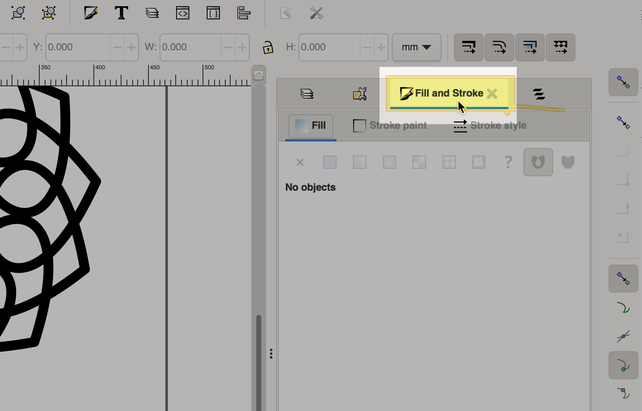
Task: Open the Align and Distribute icon
Action: pyautogui.click(x=243, y=13)
